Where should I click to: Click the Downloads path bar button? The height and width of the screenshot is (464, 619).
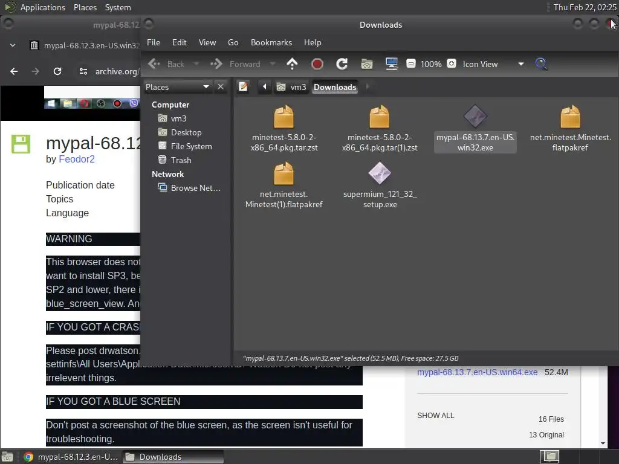pyautogui.click(x=335, y=87)
